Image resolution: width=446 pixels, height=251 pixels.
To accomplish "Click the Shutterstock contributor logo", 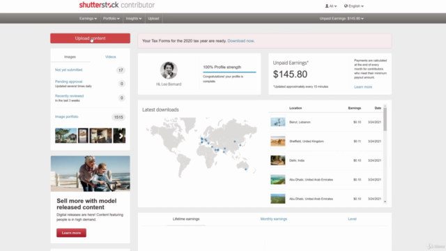I will click(117, 5).
